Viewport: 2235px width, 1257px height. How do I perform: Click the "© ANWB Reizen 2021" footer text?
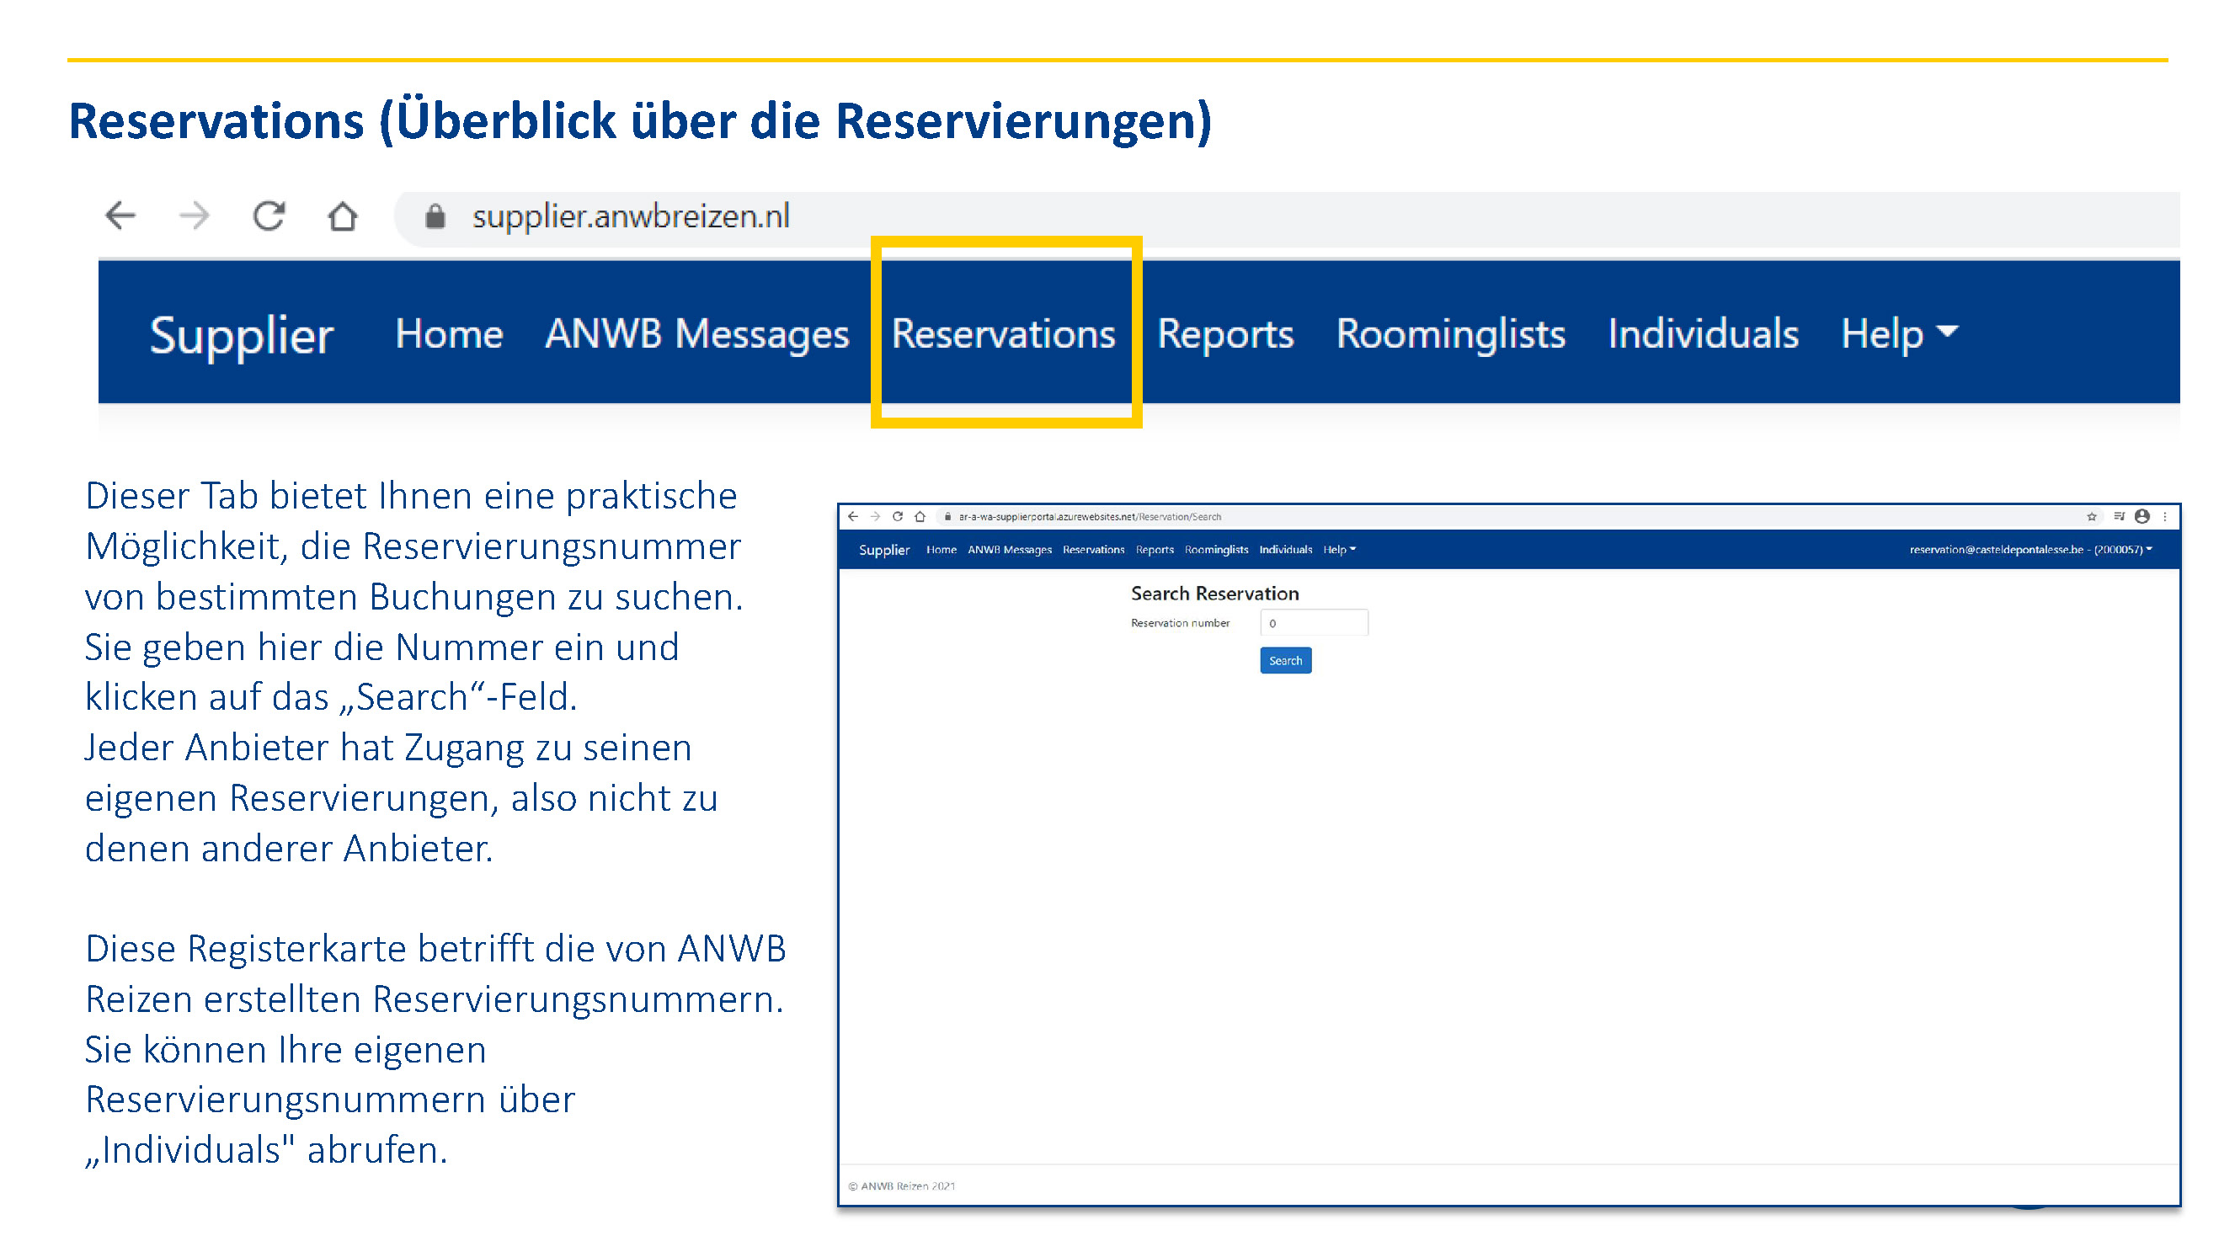click(x=901, y=1187)
